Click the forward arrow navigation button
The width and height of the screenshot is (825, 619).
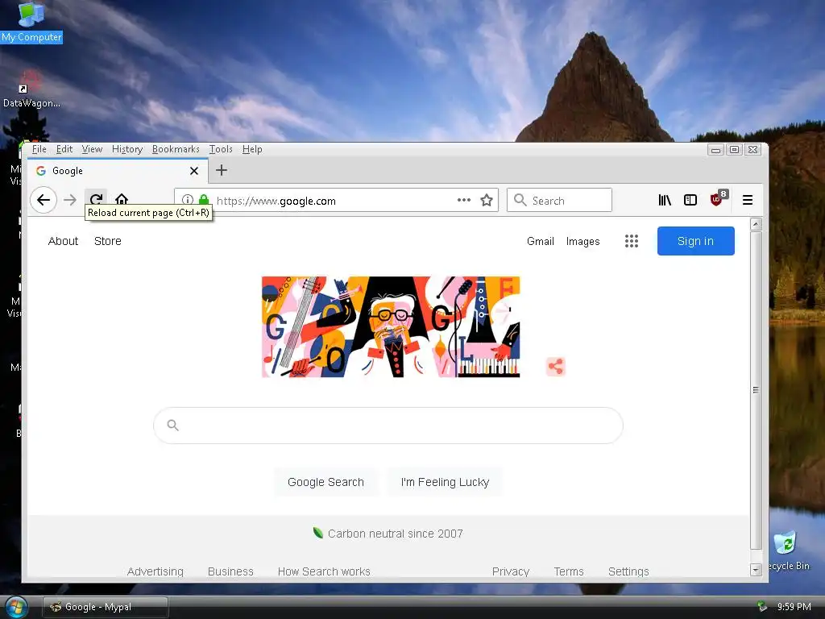point(70,200)
